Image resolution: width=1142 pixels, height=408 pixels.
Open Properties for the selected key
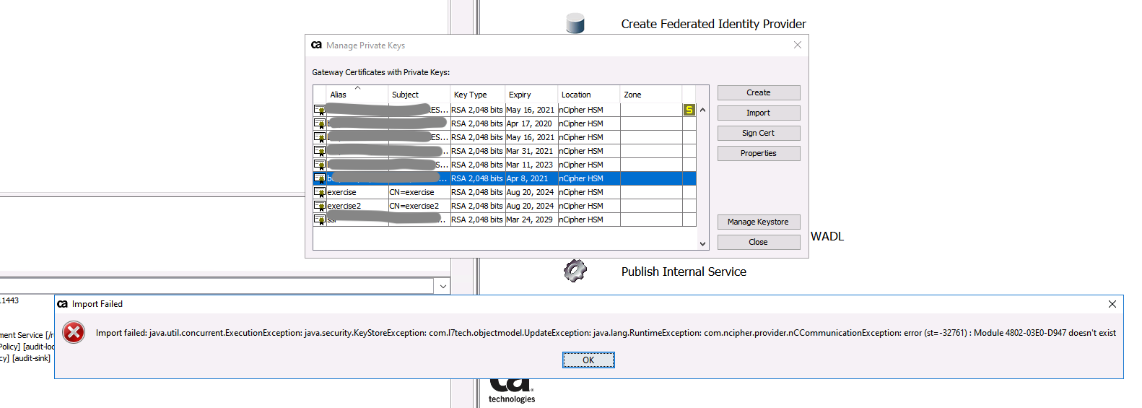(x=758, y=153)
